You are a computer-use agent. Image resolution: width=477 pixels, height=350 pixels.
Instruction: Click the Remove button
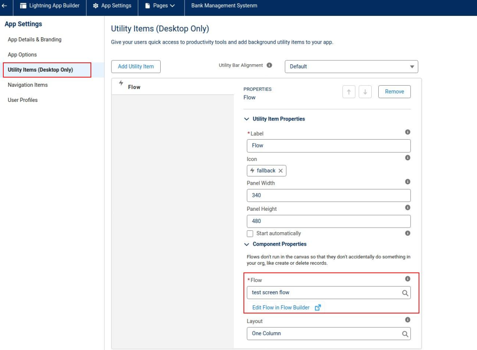394,92
